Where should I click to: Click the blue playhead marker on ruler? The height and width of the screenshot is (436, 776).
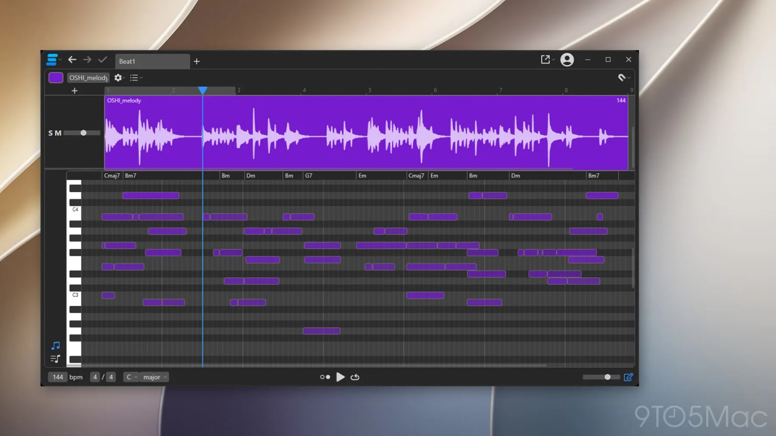coord(203,91)
